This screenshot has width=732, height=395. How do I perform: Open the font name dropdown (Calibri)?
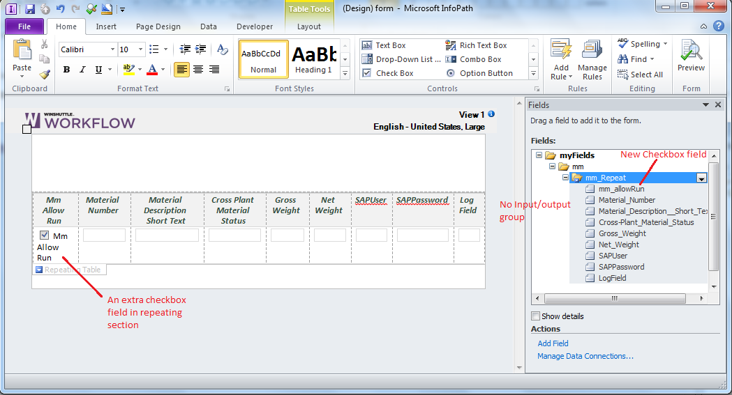click(x=112, y=49)
